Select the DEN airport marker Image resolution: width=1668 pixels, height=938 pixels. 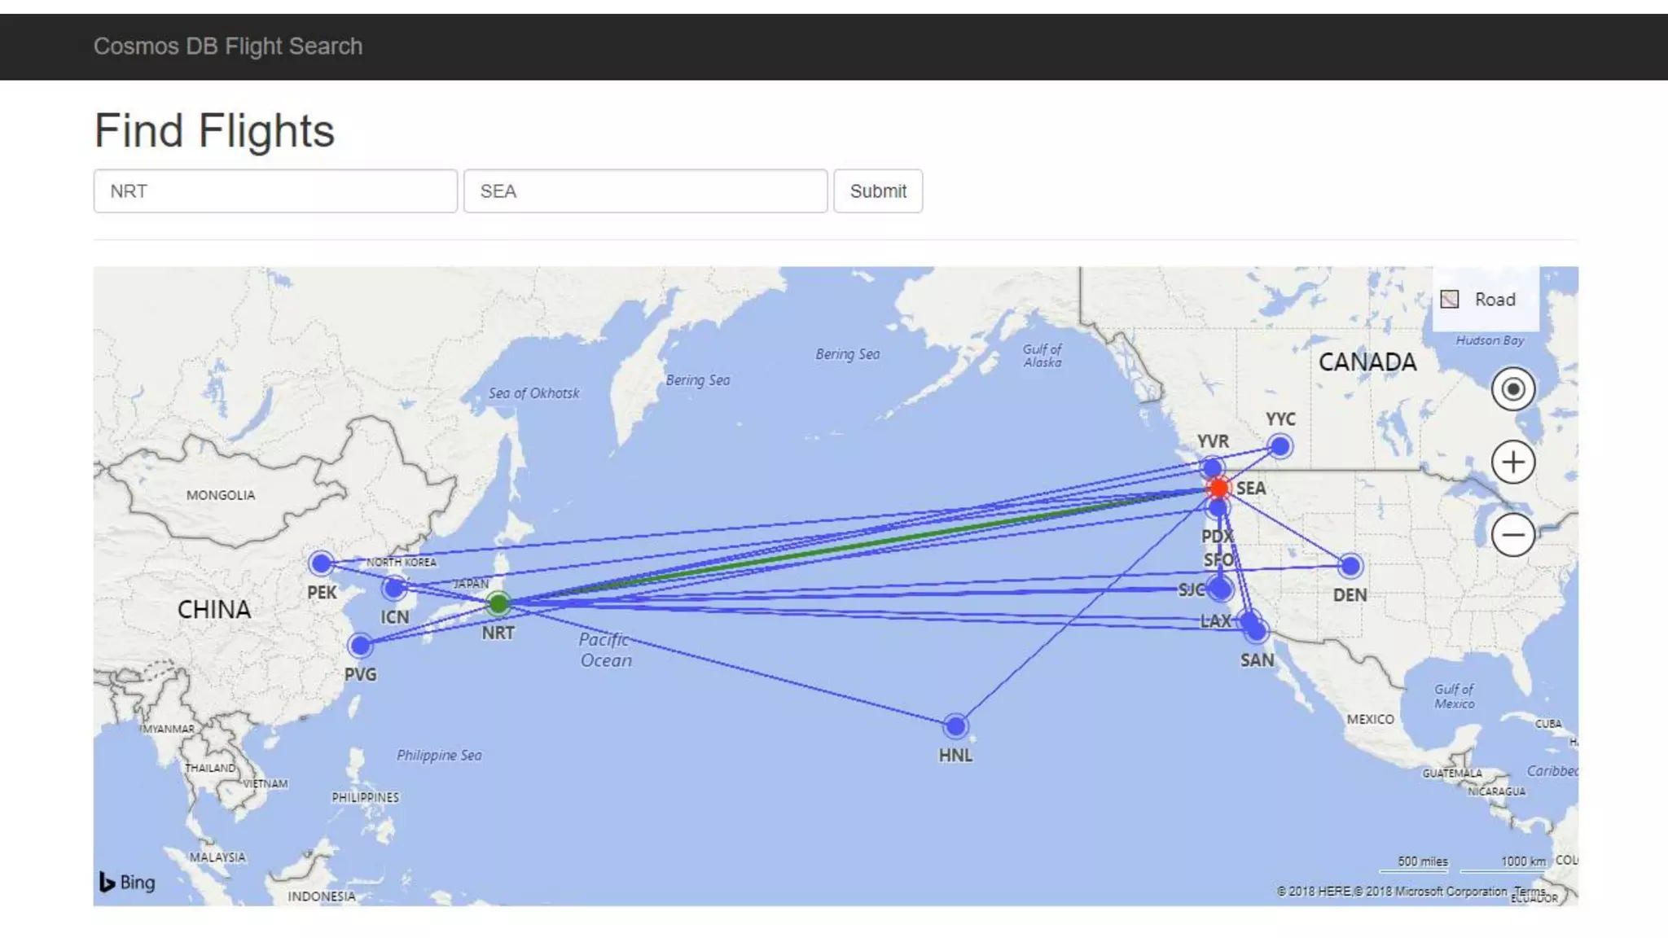click(1350, 566)
